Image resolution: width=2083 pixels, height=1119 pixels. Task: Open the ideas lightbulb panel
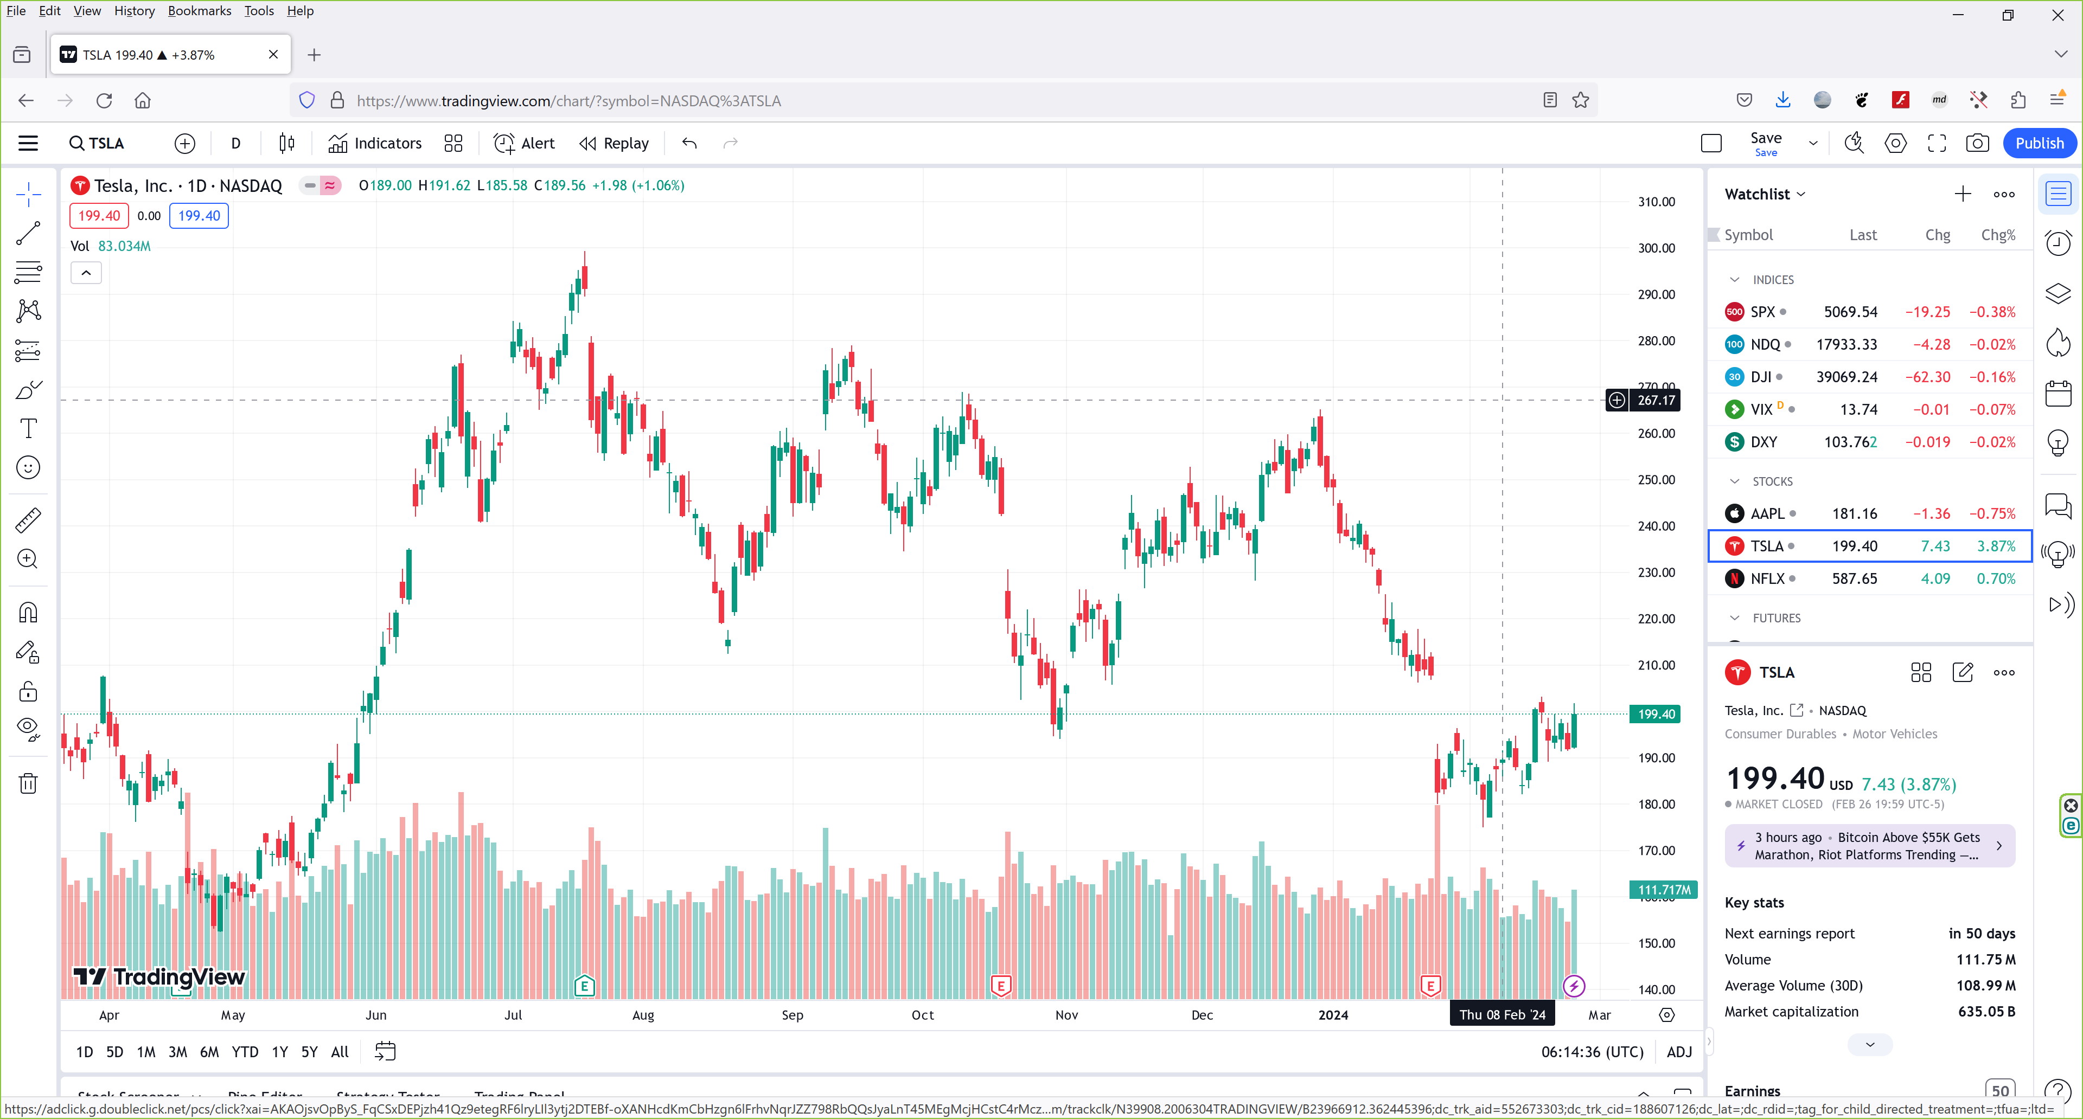[2058, 443]
